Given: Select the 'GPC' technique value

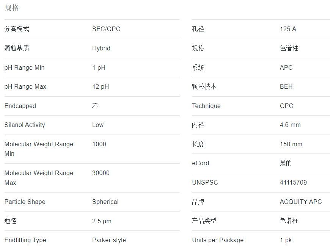Looking at the screenshot, I should point(286,106).
